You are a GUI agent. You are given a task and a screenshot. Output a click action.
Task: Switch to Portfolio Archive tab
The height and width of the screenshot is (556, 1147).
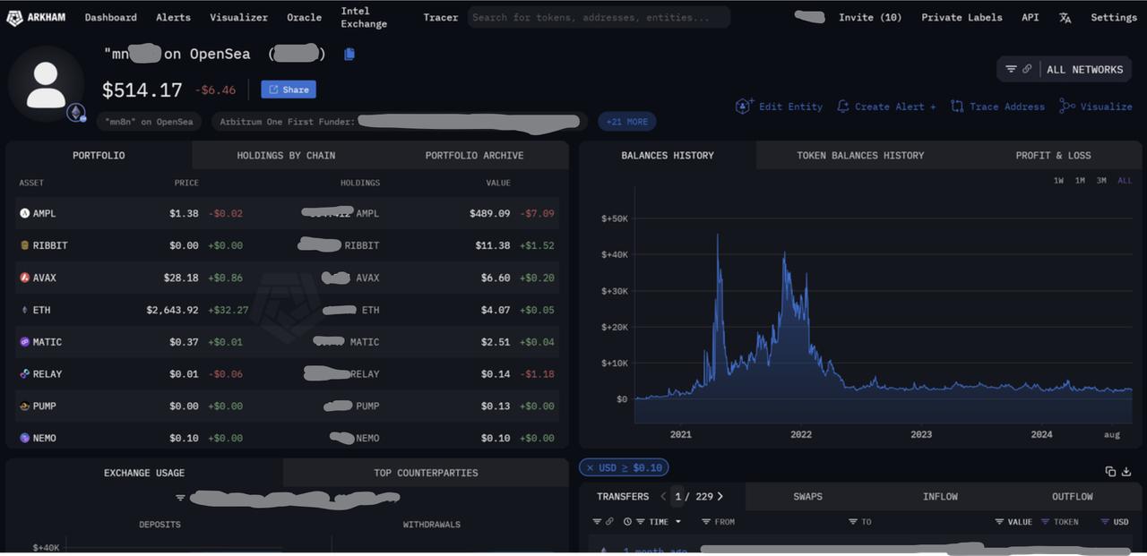click(474, 155)
